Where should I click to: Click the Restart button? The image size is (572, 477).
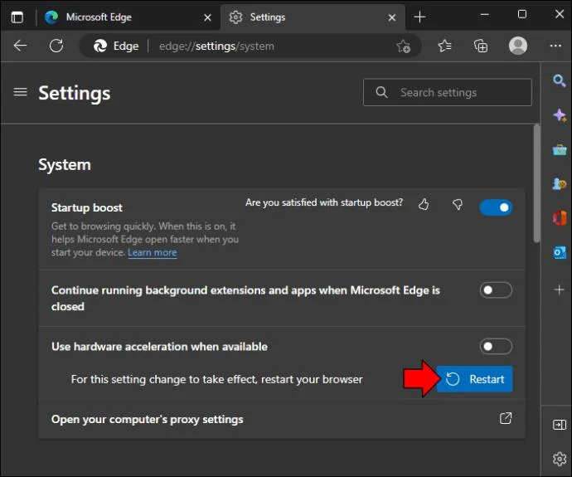click(475, 379)
